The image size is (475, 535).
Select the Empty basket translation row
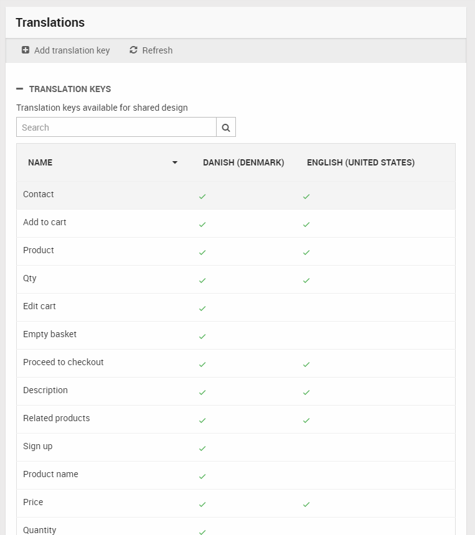[50, 334]
